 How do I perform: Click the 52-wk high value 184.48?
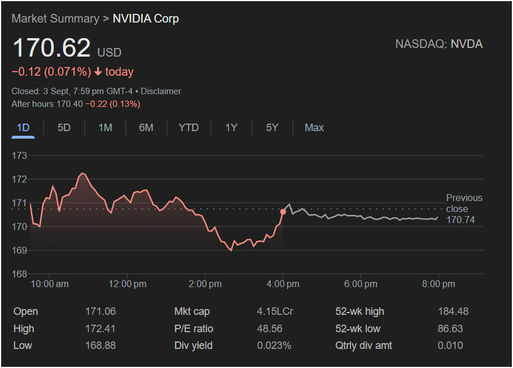[453, 311]
